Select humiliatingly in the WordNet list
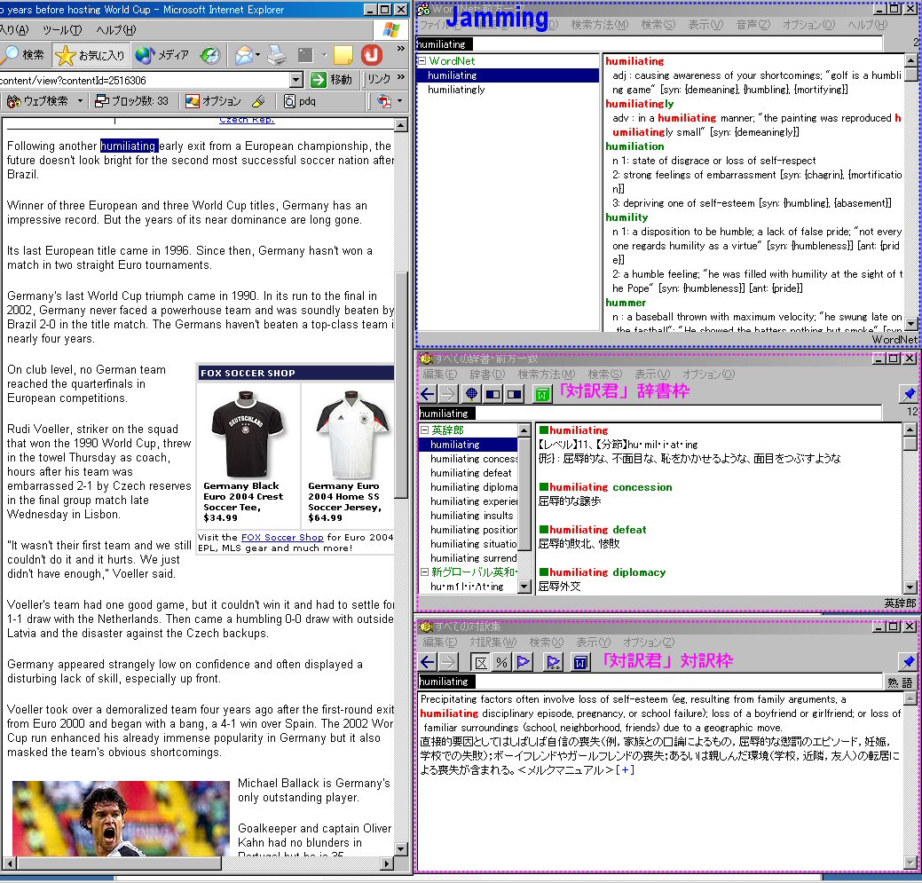 [x=456, y=90]
